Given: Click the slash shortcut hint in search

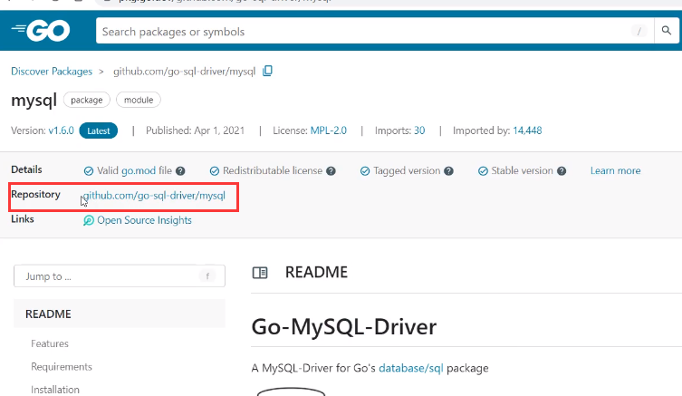Looking at the screenshot, I should click(x=639, y=32).
